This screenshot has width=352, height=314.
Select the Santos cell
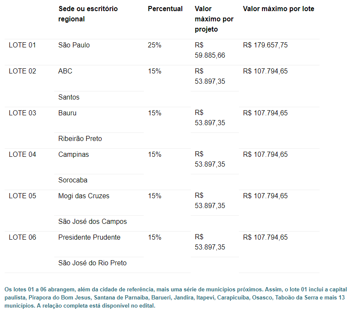tap(69, 97)
